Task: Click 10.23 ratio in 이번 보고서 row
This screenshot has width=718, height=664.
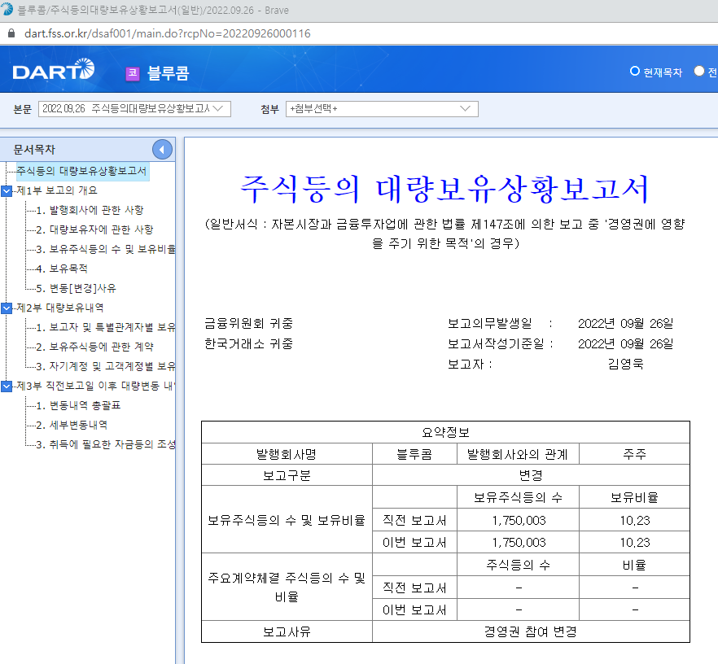Action: coord(635,542)
